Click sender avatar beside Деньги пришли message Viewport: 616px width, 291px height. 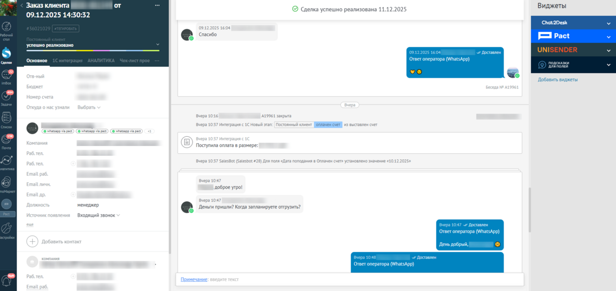(187, 207)
